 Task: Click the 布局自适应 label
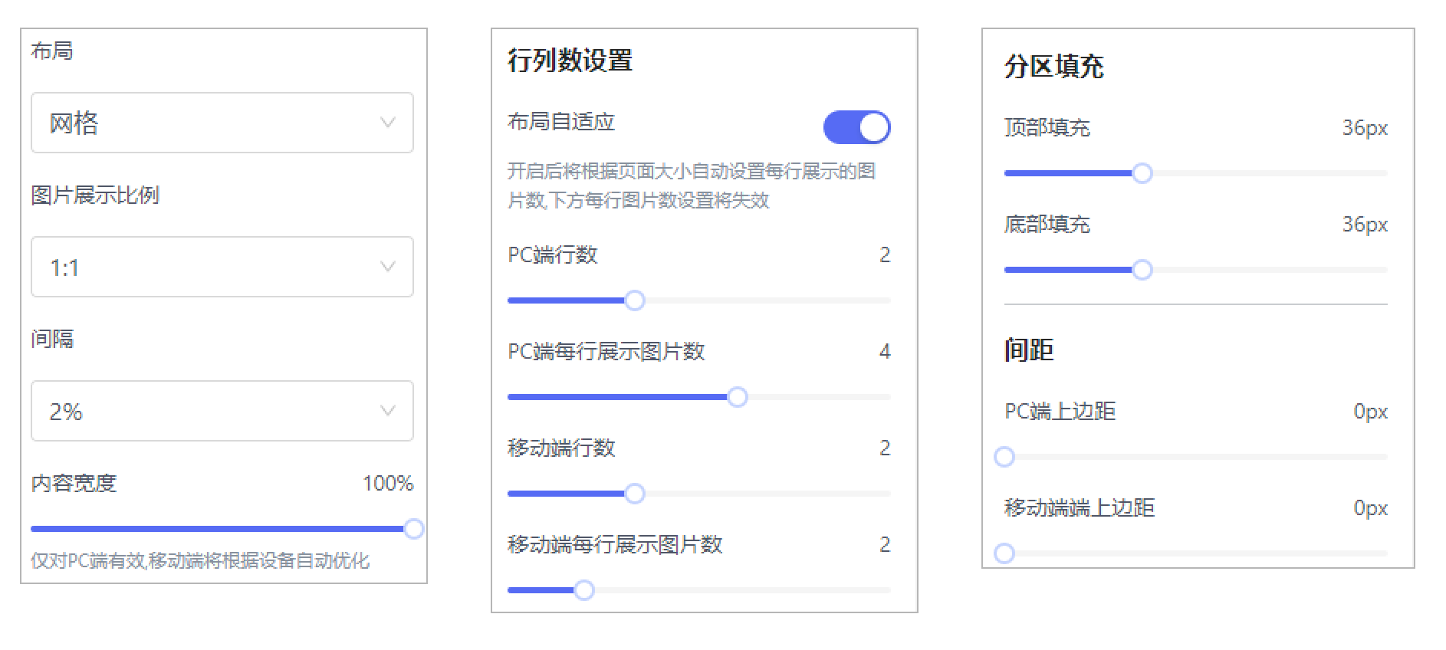561,122
